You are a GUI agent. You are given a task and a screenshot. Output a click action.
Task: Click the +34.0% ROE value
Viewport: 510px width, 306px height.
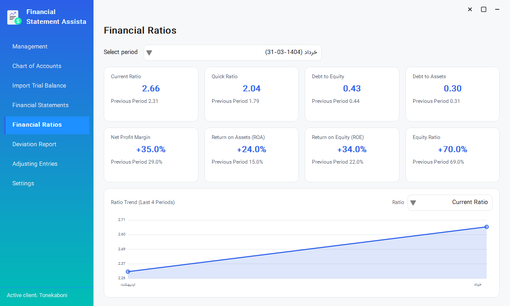point(352,149)
